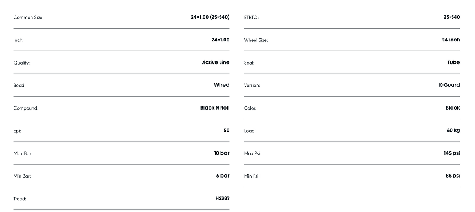Select the Version value K-Guard

point(449,85)
